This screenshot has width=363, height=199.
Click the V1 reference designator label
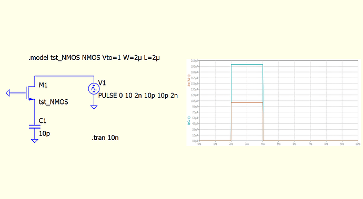[102, 83]
